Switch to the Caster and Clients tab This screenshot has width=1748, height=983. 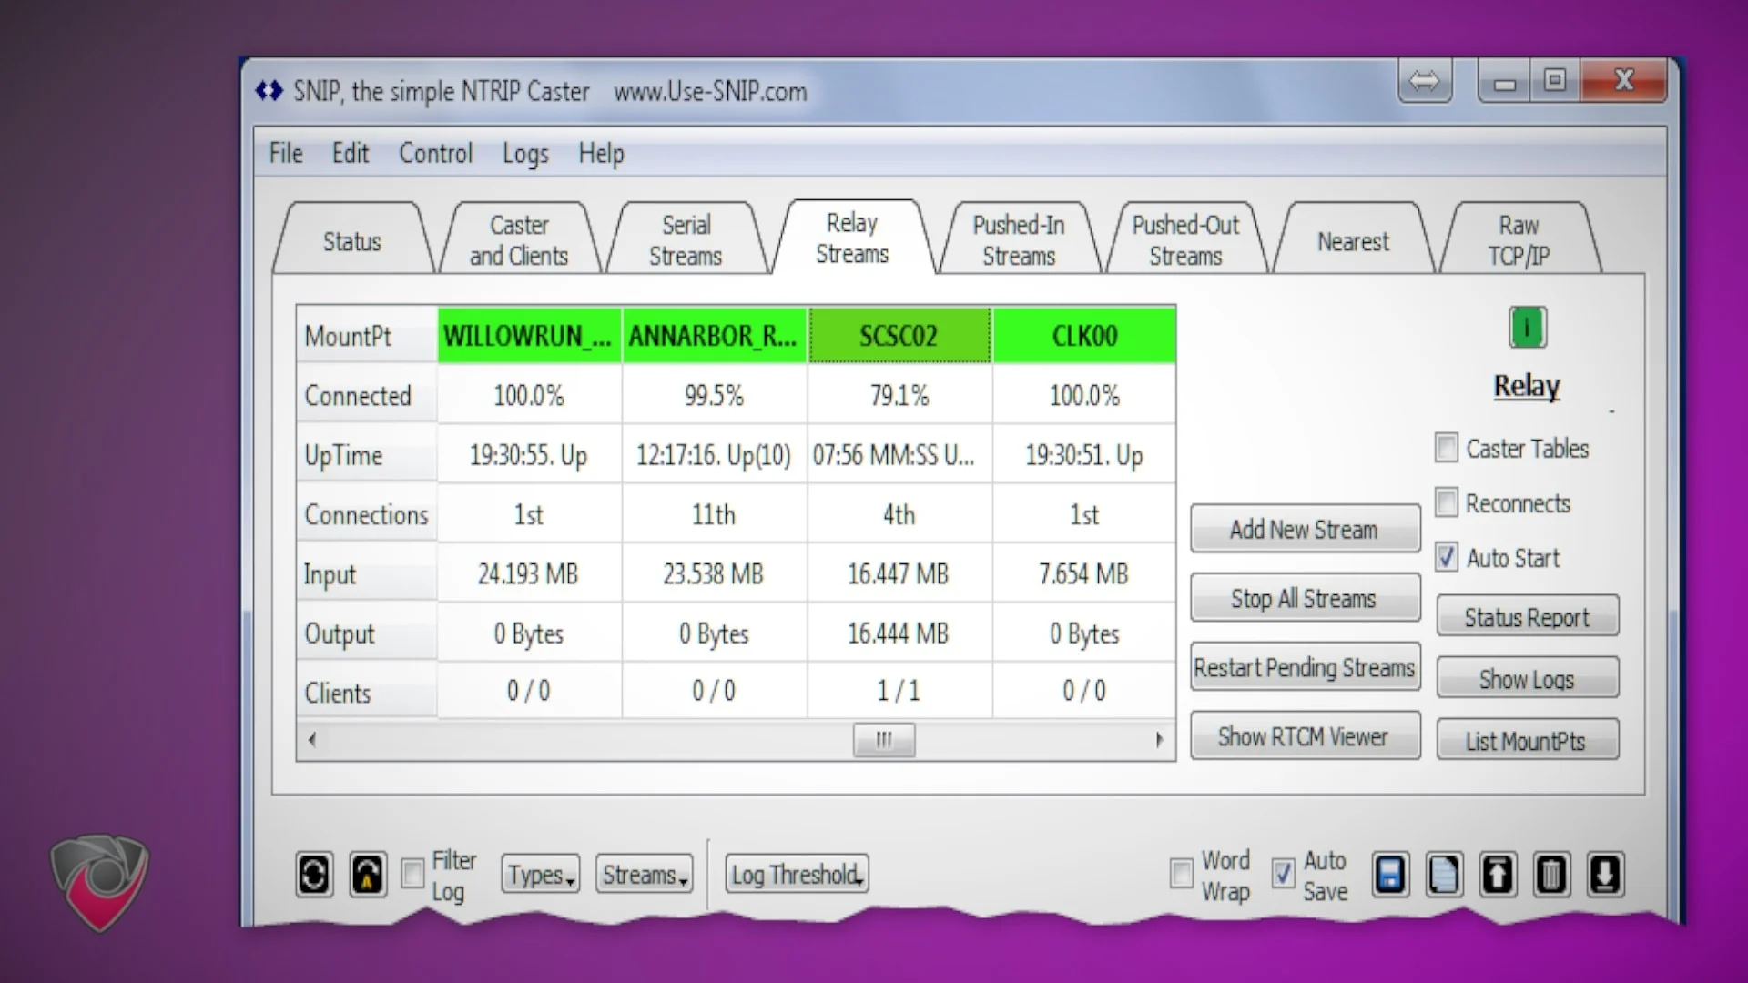tap(519, 240)
